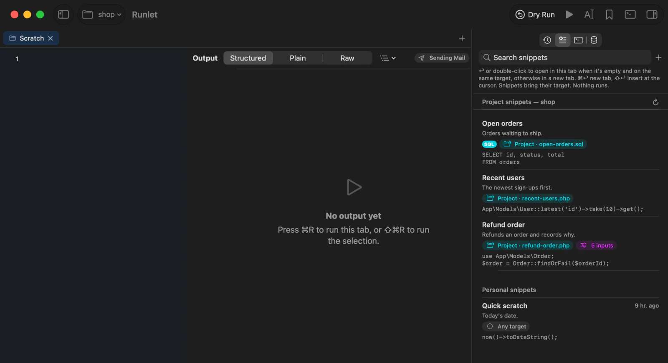Toggle the left sidebar panel icon

click(63, 15)
